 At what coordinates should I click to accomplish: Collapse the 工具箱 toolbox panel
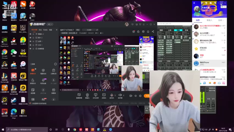(x=55, y=64)
